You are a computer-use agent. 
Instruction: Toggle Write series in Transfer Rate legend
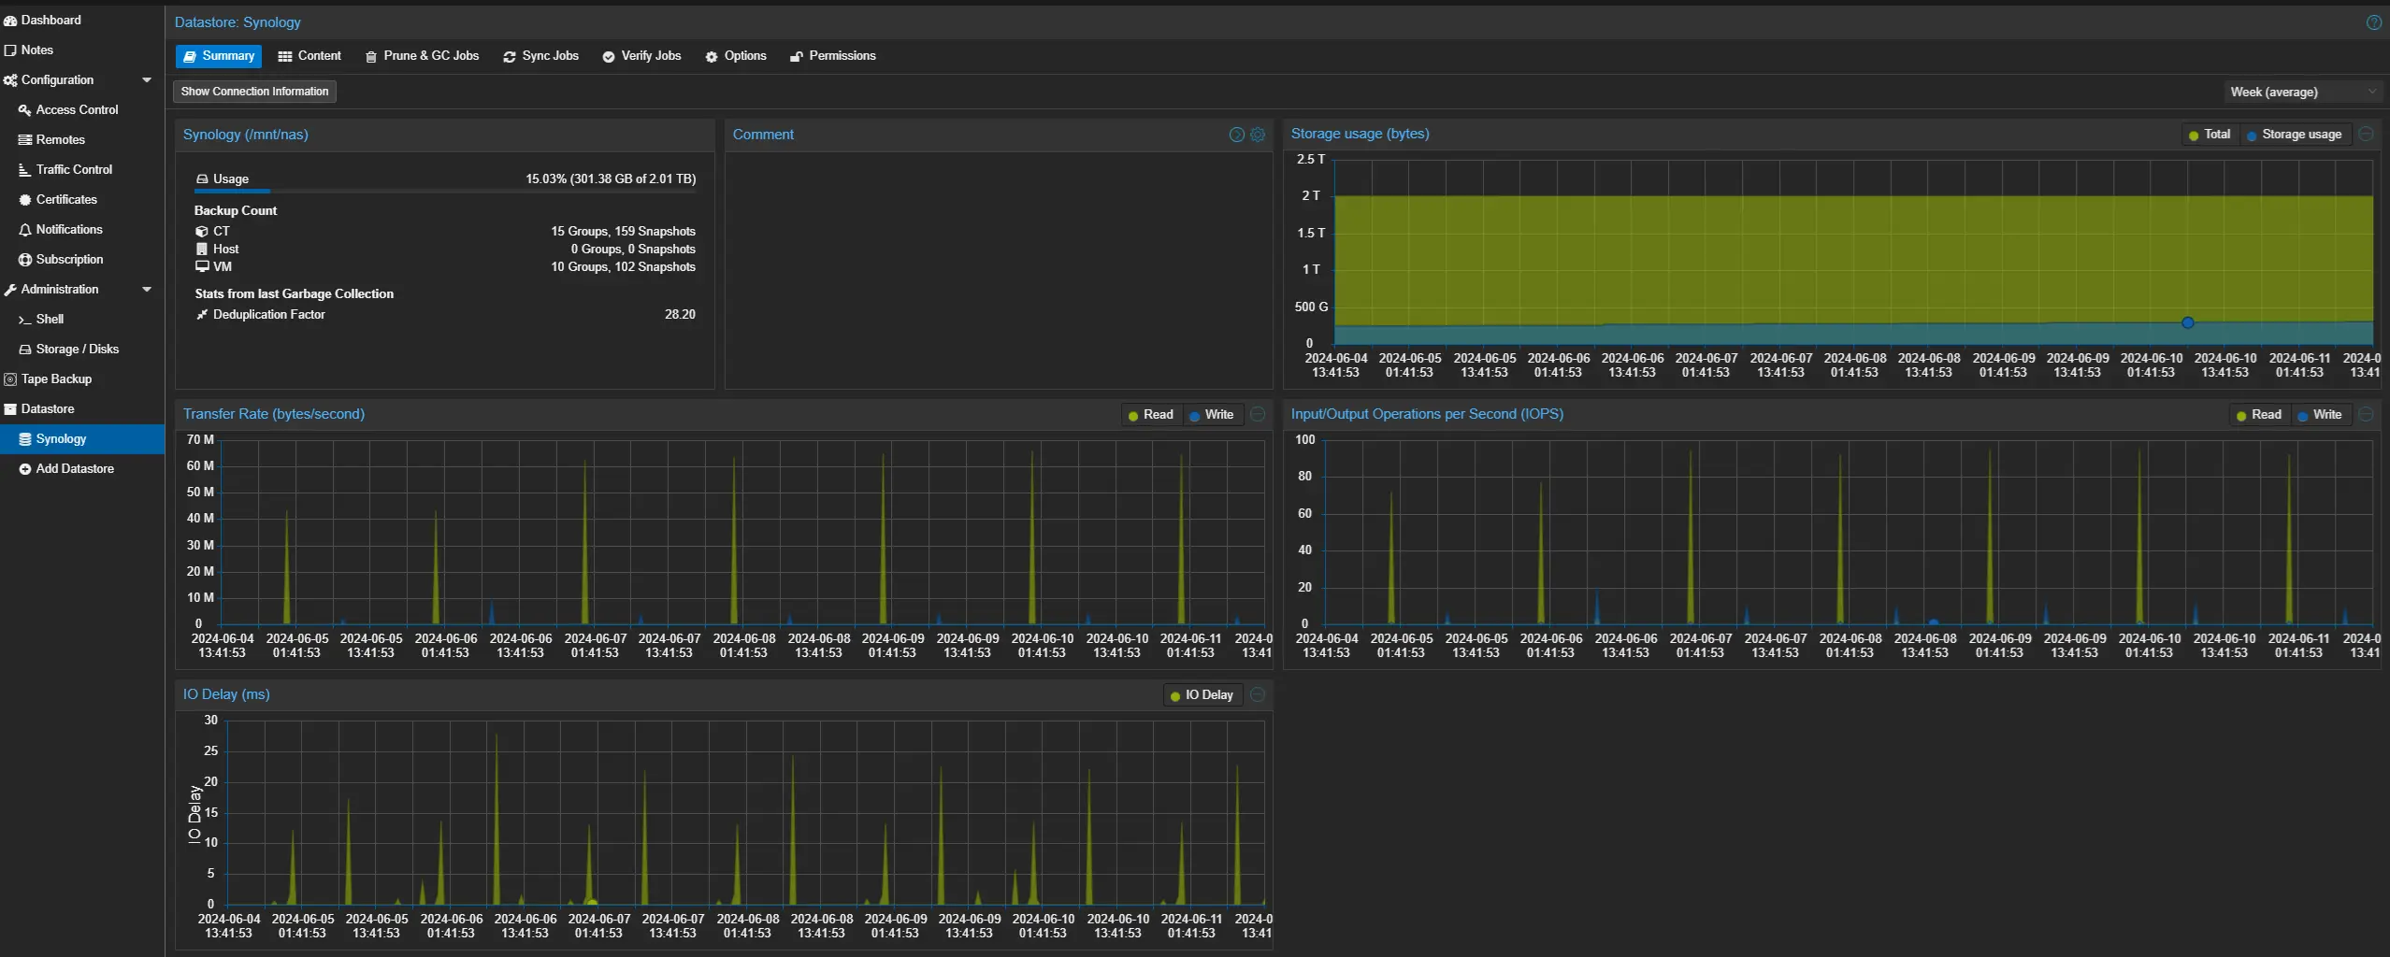1211,415
